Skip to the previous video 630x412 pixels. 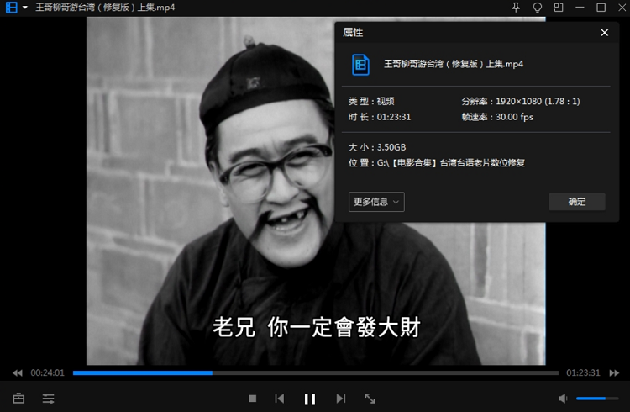[280, 399]
